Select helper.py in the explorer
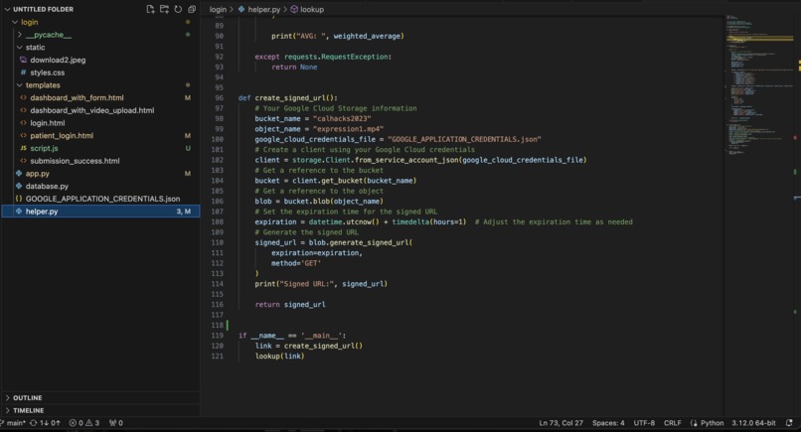This screenshot has width=801, height=432. click(x=100, y=212)
